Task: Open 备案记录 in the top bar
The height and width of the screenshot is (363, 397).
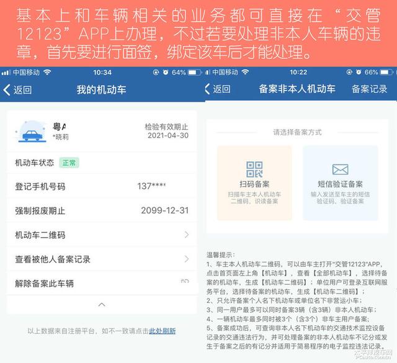Action: pyautogui.click(x=370, y=89)
